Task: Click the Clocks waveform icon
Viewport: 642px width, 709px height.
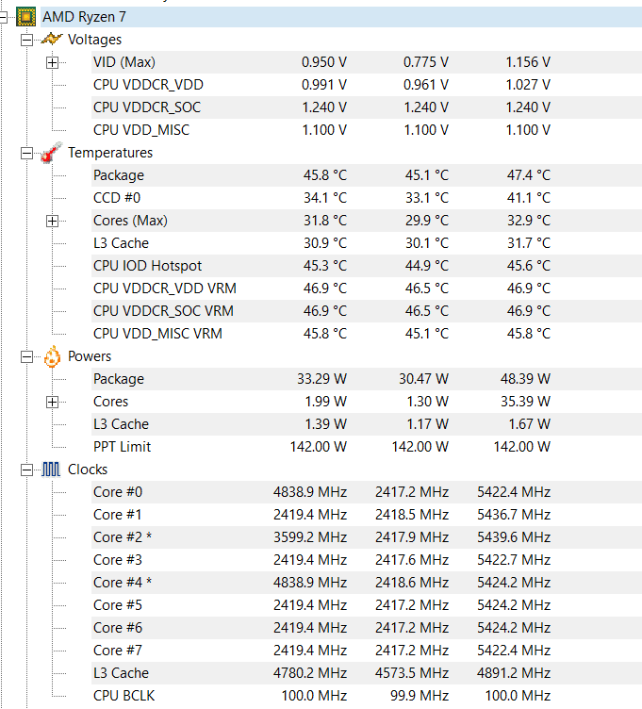Action: (51, 470)
